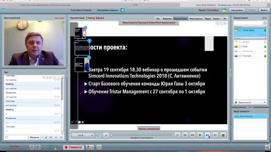The height and width of the screenshot is (152, 271).
Task: Toggle the speaker button in bottom bar
Action: (38, 147)
